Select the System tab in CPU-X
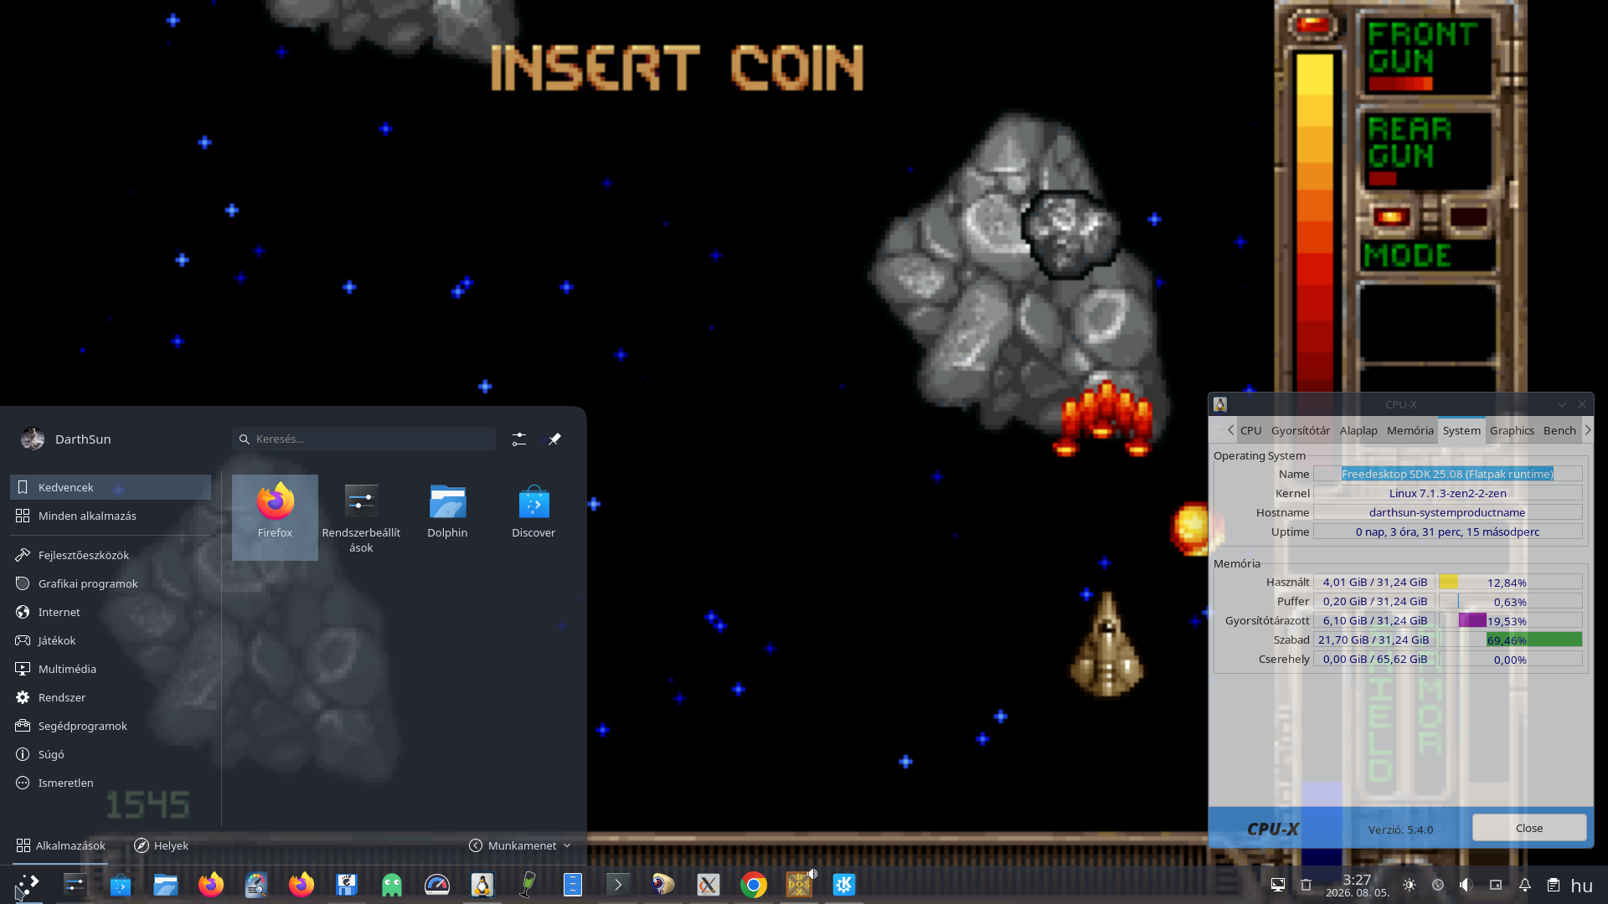Screen dimensions: 1608x904 1461,430
